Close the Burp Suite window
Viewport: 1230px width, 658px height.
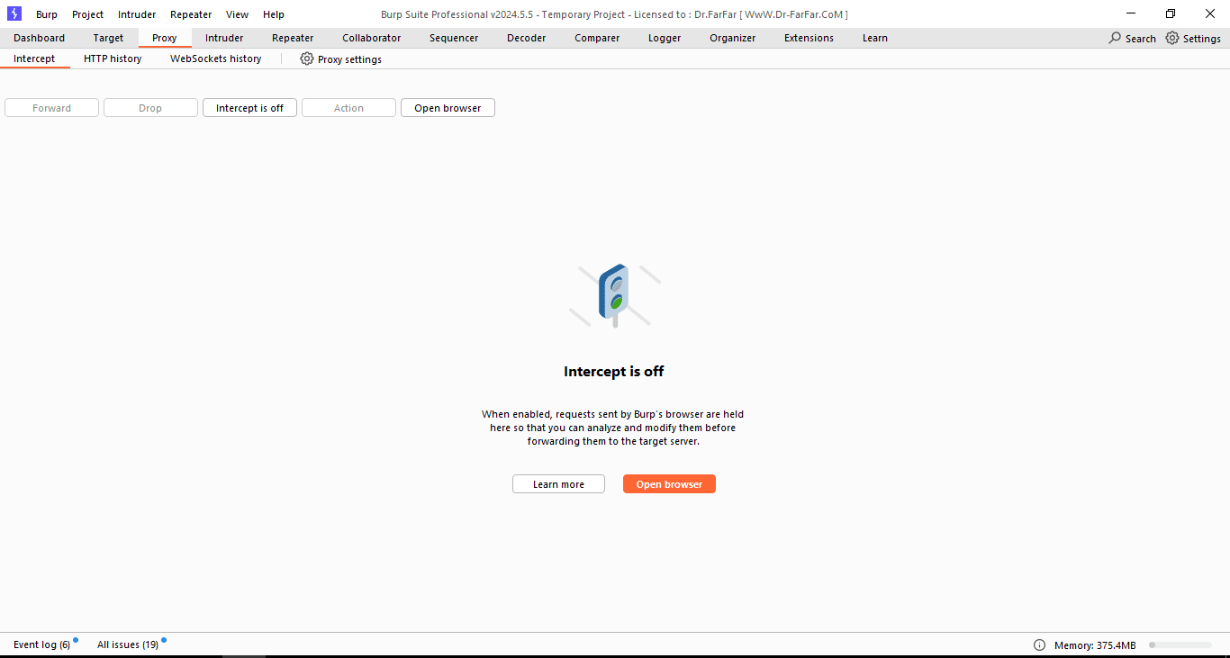pyautogui.click(x=1210, y=14)
